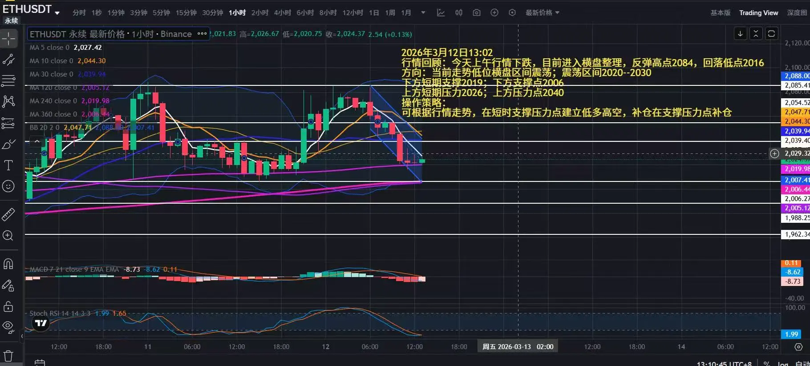Open the chart type candle selector icon

(458, 13)
